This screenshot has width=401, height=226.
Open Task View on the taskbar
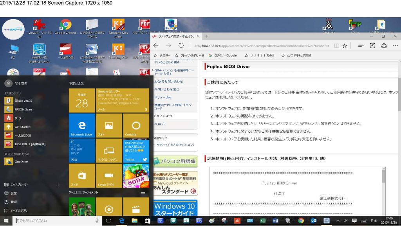(x=108, y=221)
